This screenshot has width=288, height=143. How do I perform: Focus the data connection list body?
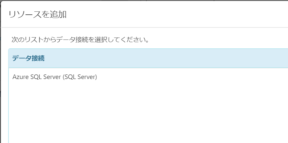(x=148, y=105)
